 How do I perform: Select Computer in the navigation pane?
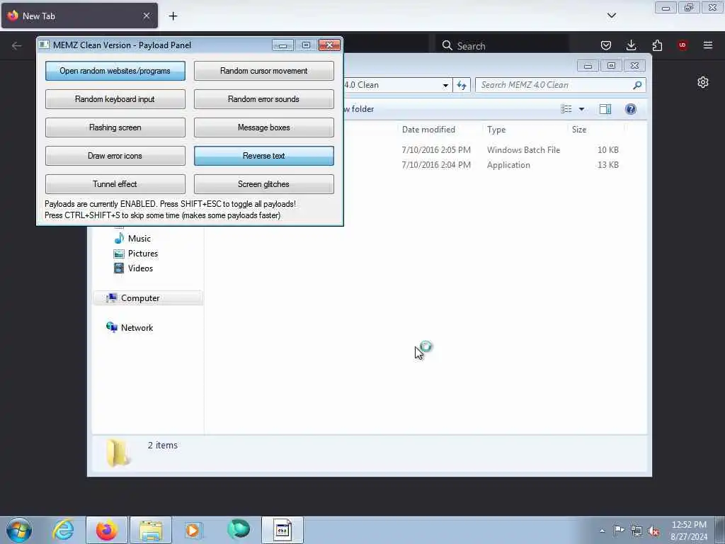[148, 298]
